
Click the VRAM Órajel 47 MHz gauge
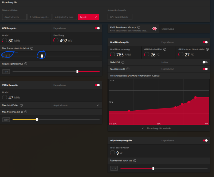[5, 97]
